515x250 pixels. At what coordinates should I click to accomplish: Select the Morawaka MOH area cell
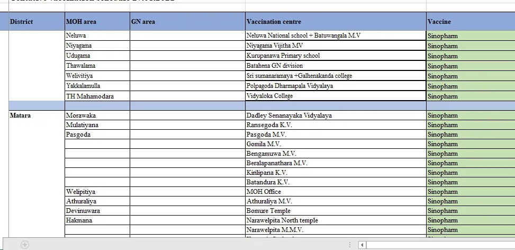coord(97,115)
